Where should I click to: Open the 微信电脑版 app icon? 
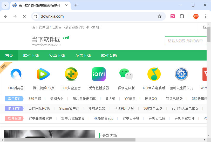(126, 74)
